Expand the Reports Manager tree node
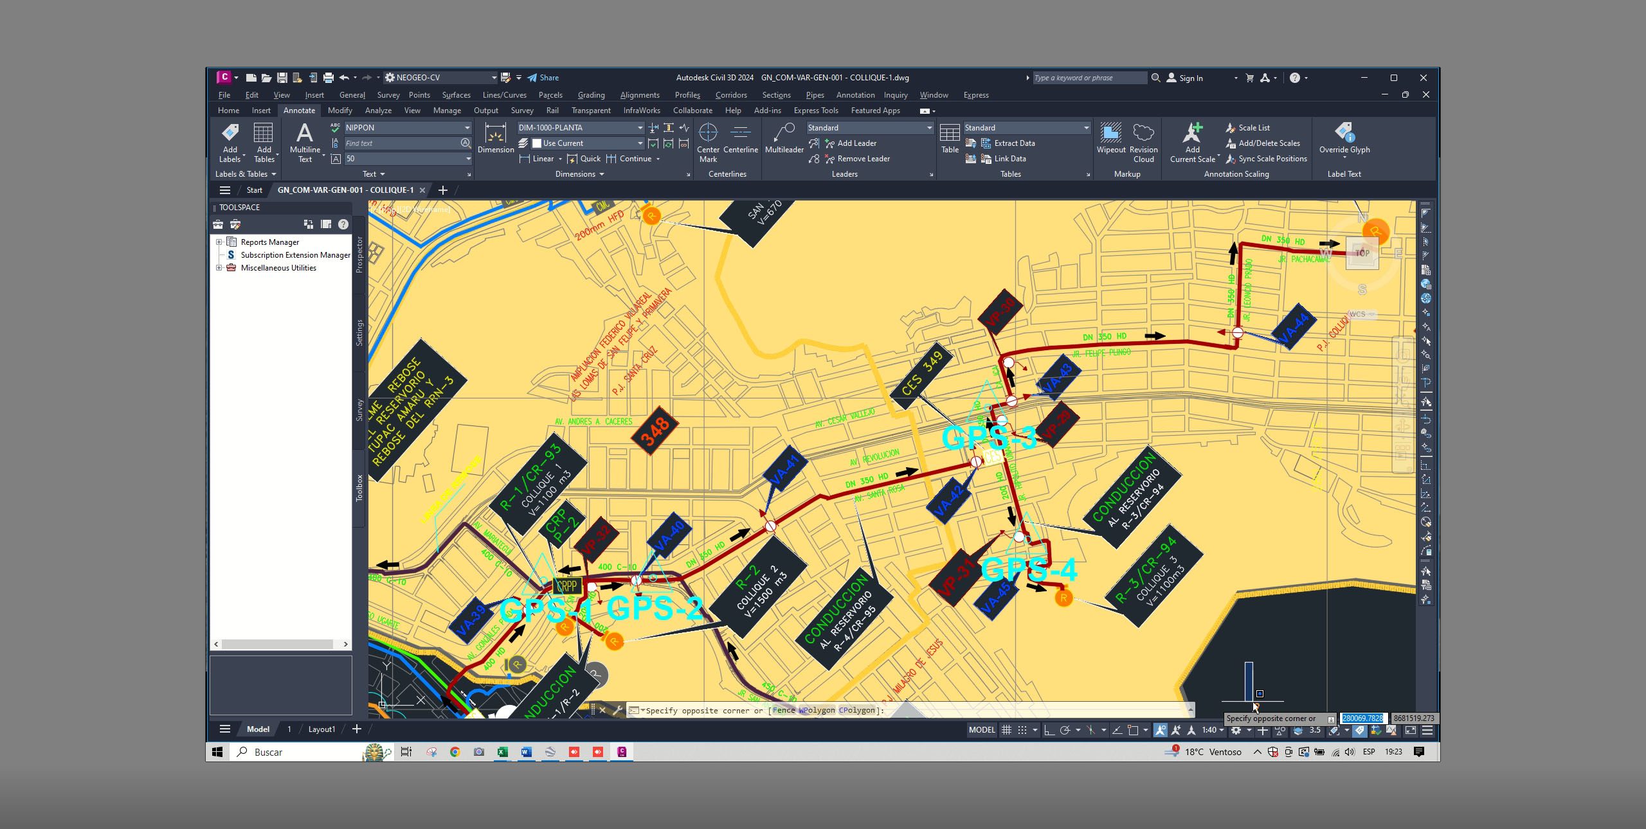This screenshot has height=829, width=1646. tap(219, 242)
